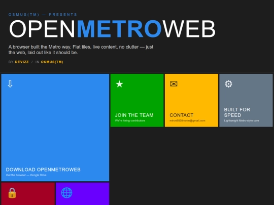Click the download arrow icon on the blue tile

coord(10,84)
